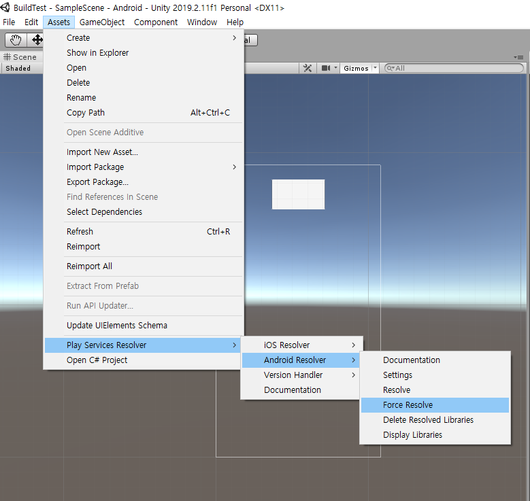Select the Hand tool icon
The height and width of the screenshot is (501, 530).
(16, 40)
